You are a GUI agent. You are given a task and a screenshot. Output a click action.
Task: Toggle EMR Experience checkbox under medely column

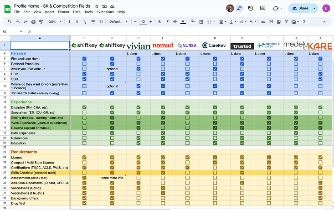click(x=296, y=133)
